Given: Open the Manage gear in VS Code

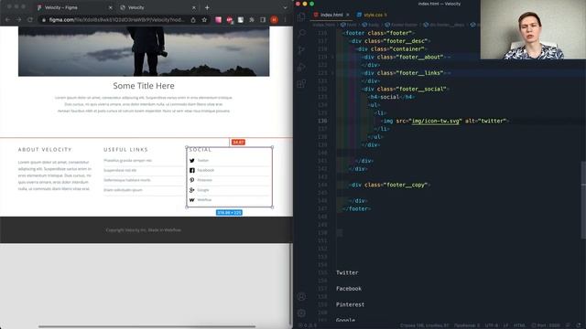Looking at the screenshot, I should pyautogui.click(x=301, y=313).
